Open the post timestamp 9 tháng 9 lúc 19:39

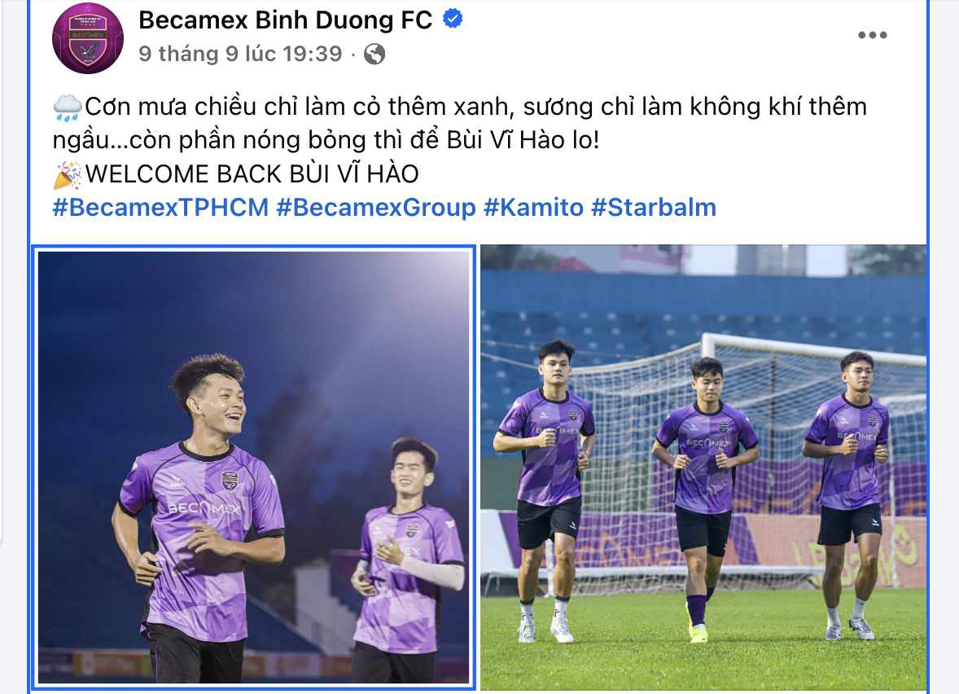240,54
